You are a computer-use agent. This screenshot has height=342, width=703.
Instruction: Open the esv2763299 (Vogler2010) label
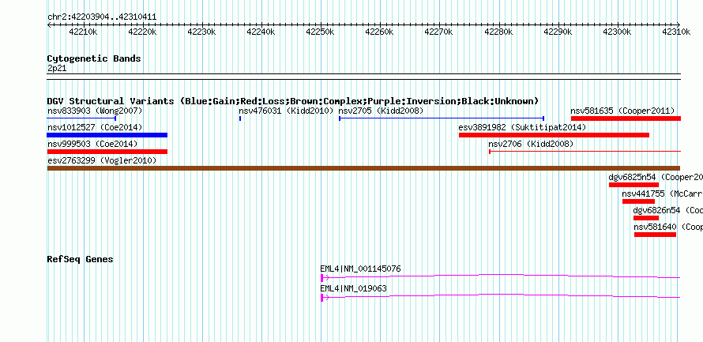pos(102,160)
